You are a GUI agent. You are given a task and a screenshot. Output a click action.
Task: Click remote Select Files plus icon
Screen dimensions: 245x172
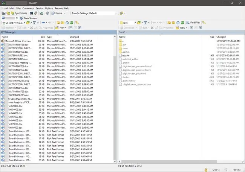point(191,28)
